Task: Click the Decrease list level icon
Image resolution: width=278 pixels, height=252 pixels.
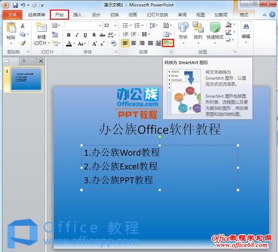Action: 126,34
